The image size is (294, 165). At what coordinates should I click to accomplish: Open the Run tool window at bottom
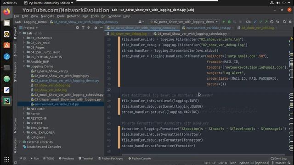(34, 159)
